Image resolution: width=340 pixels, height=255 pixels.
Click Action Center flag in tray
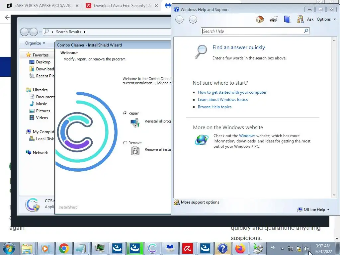(x=298, y=249)
